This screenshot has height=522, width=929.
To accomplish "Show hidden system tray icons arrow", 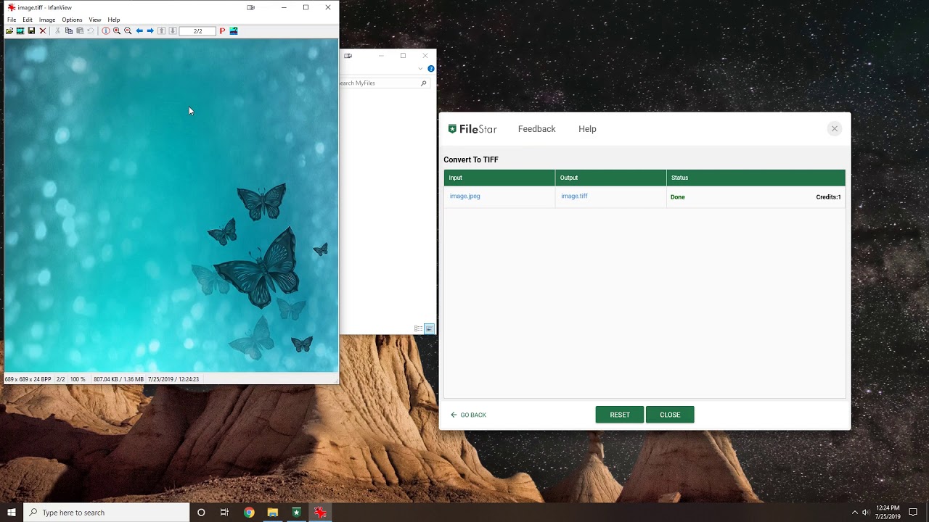I will tap(854, 513).
